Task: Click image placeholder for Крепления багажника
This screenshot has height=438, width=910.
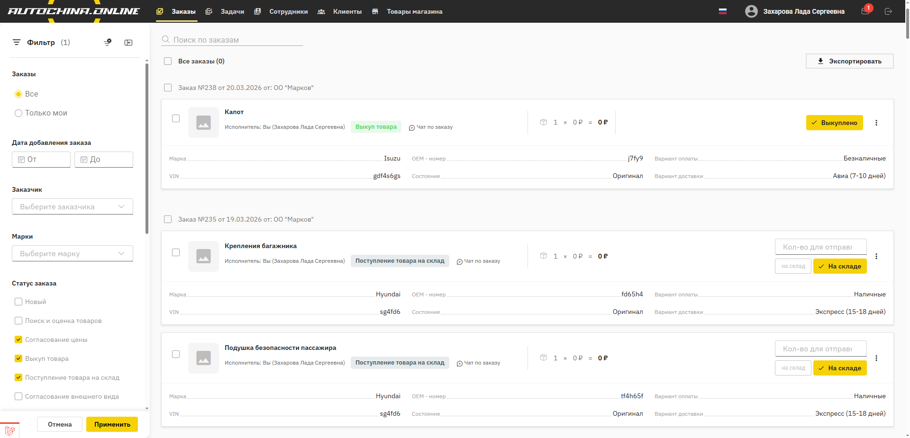Action: coord(203,256)
